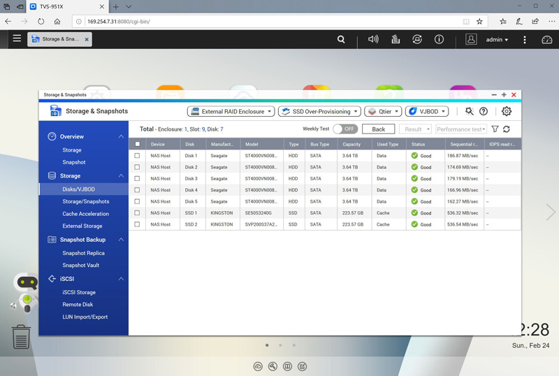The image size is (559, 376).
Task: Collapse the iSCSI sidebar section
Action: [121, 279]
